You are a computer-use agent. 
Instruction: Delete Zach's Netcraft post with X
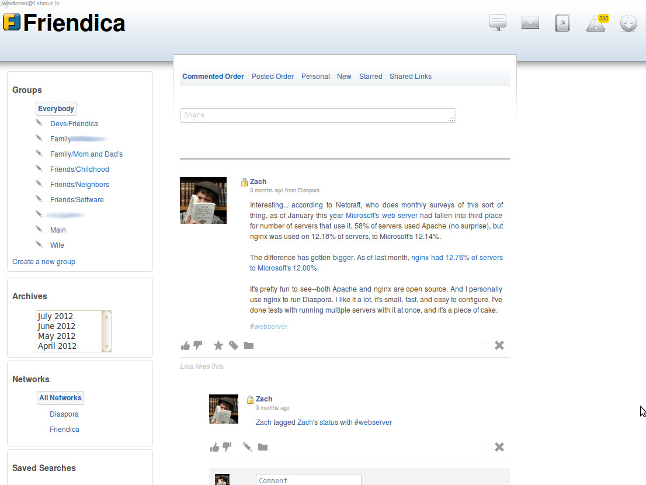tap(499, 345)
